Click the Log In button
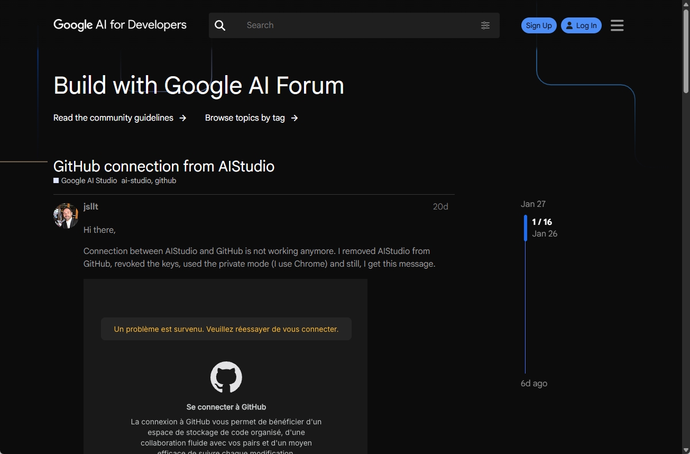The height and width of the screenshot is (454, 690). (x=581, y=25)
